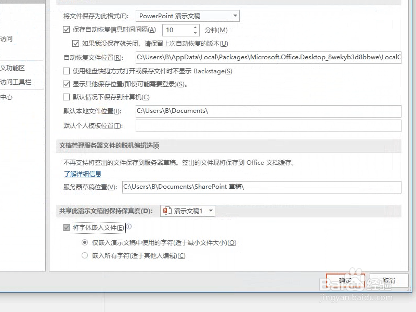This screenshot has width=416, height=312.
Task: Click the default local file location field
Action: 268,111
